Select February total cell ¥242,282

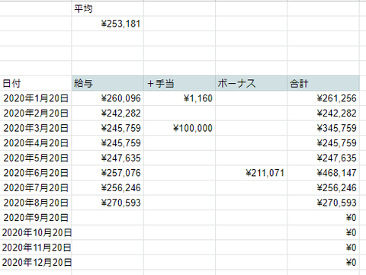tap(323, 114)
